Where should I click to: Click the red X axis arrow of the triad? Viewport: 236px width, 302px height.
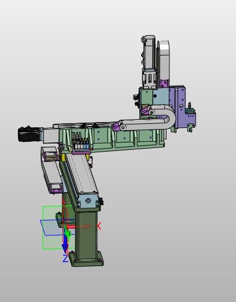point(79,226)
